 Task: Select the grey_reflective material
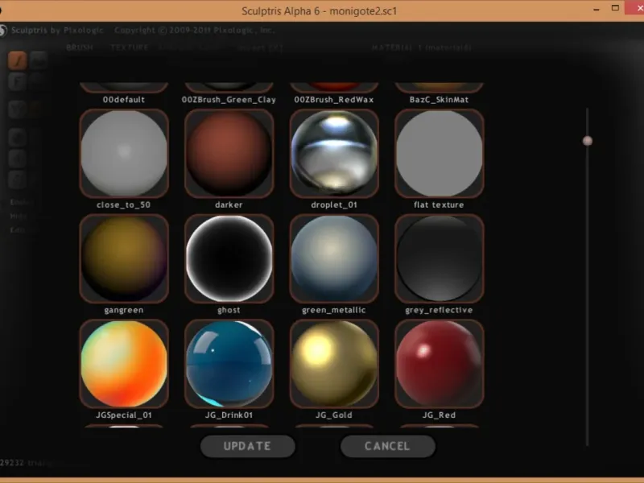pyautogui.click(x=440, y=258)
